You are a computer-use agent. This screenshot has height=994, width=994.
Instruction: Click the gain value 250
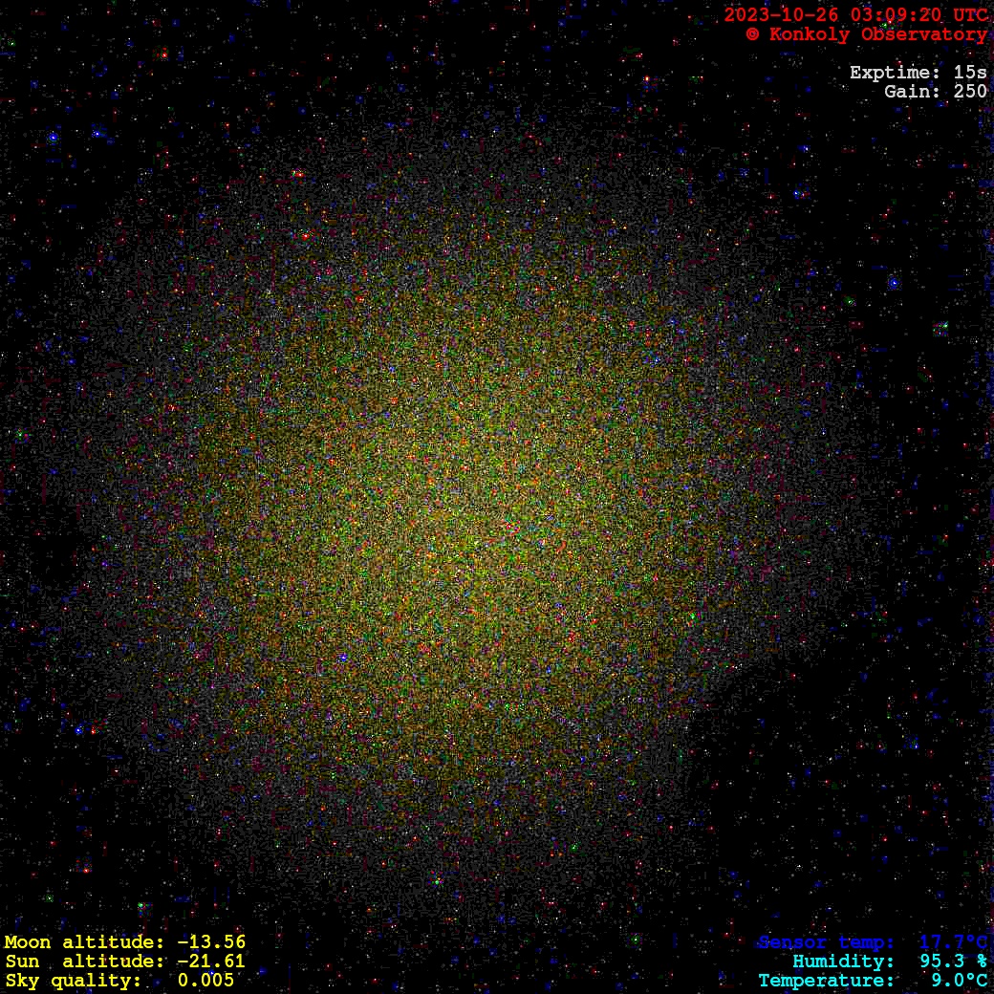point(970,92)
